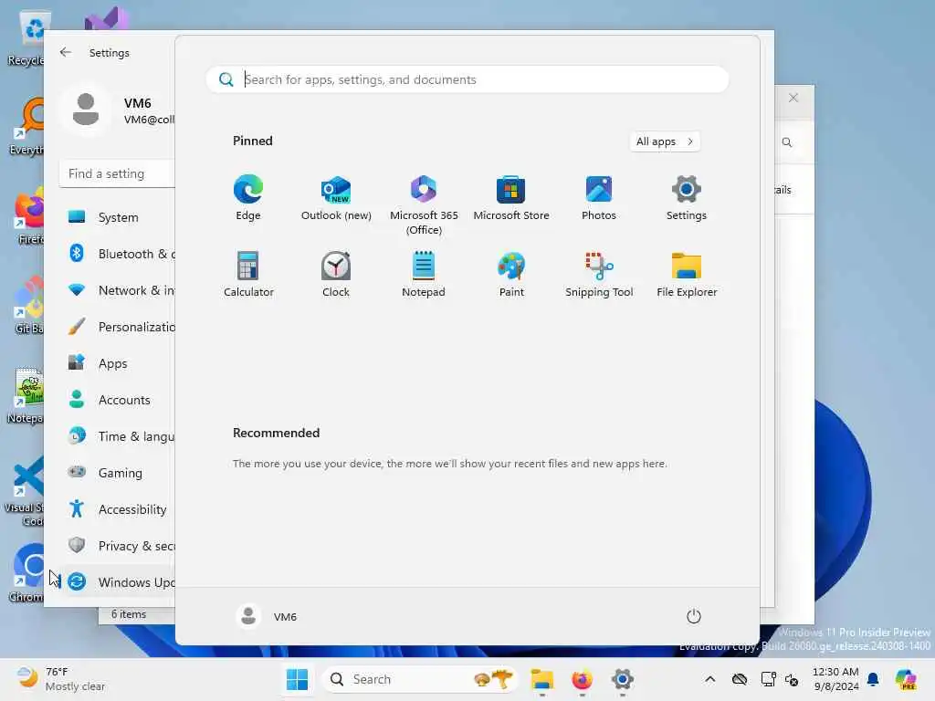Open the Clock app
This screenshot has height=701, width=935.
click(336, 274)
